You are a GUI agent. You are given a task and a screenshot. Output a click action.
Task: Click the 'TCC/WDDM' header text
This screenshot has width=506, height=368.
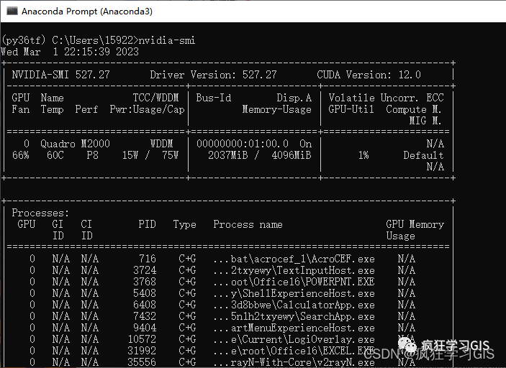point(156,98)
